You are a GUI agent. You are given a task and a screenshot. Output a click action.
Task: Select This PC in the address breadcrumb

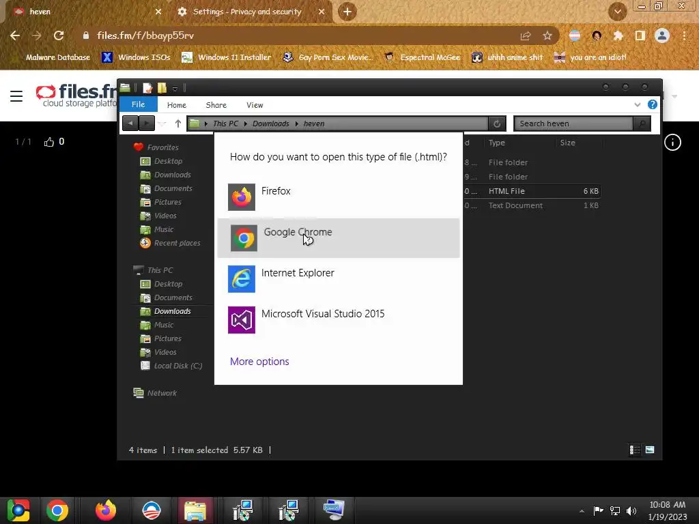coord(225,123)
